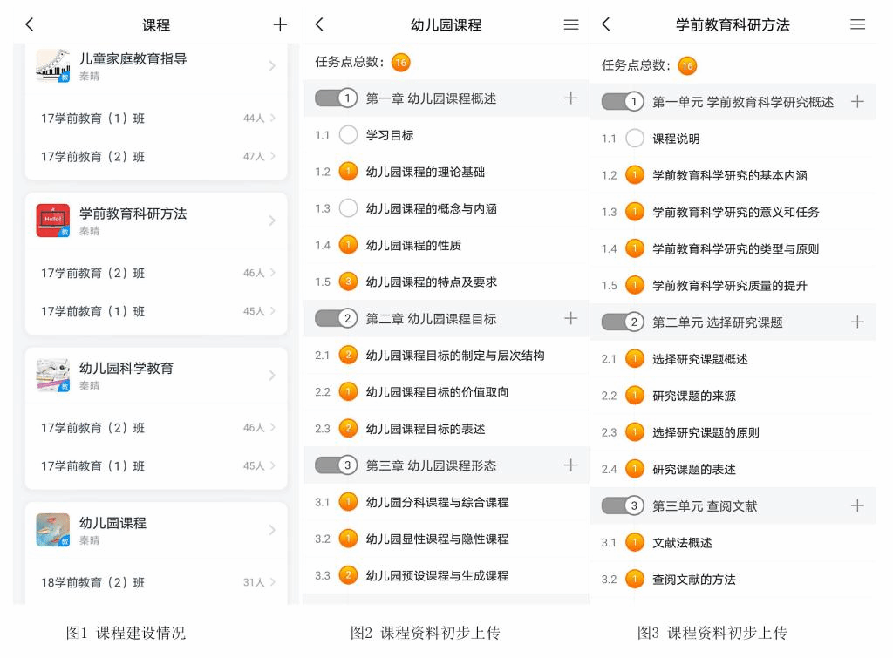Open hamburger menu in 幼儿园课程 header
The image size is (893, 658).
571,25
